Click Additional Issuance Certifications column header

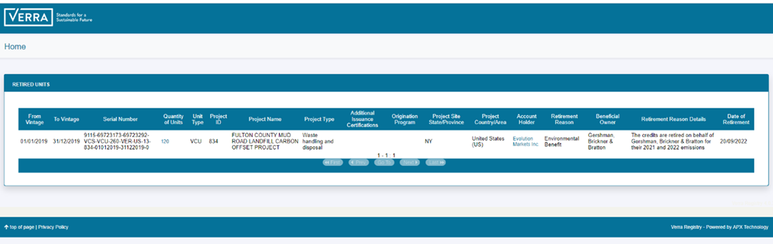[x=362, y=119]
